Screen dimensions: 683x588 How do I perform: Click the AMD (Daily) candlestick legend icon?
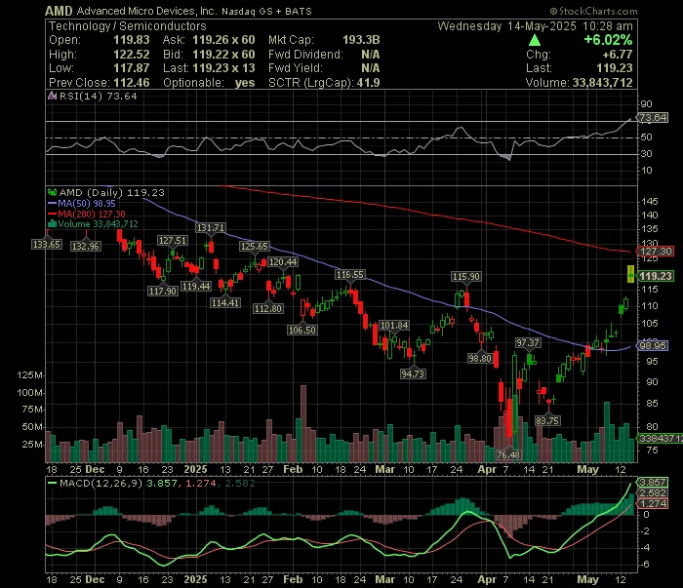(52, 192)
